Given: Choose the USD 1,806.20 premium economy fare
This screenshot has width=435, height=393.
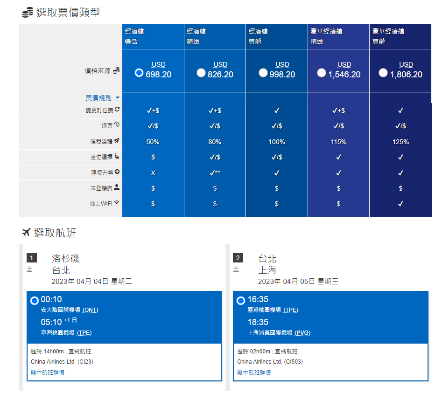Looking at the screenshot, I should click(383, 73).
